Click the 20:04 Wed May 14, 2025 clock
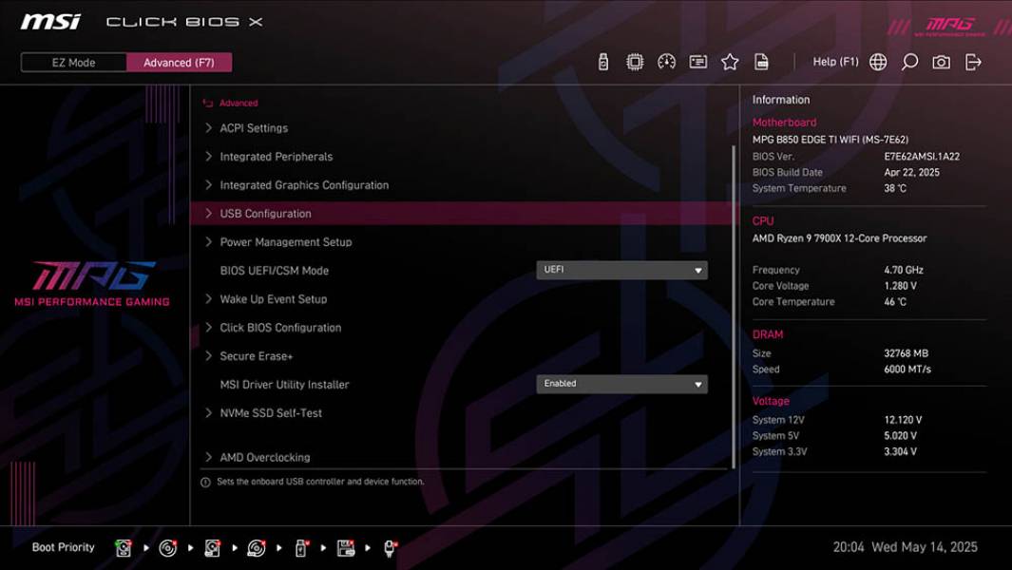The image size is (1012, 570). click(905, 547)
